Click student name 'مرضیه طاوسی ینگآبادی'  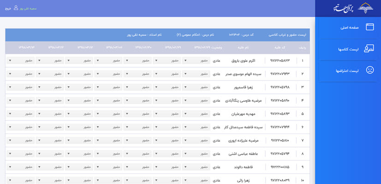point(243,101)
